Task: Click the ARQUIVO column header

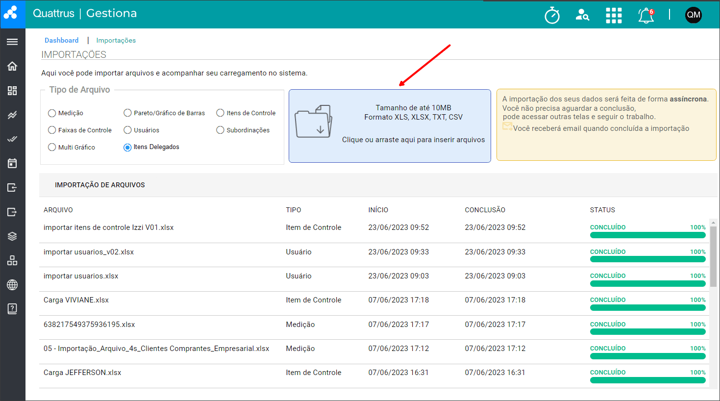Action: 58,210
